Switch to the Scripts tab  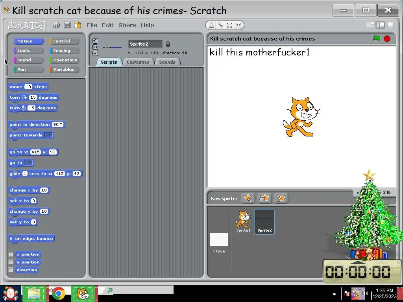coord(109,62)
